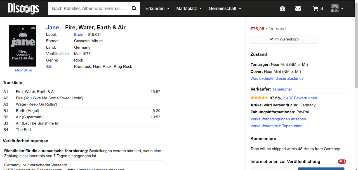Open the messages envelope icon
The height and width of the screenshot is (170, 358).
point(298,9)
